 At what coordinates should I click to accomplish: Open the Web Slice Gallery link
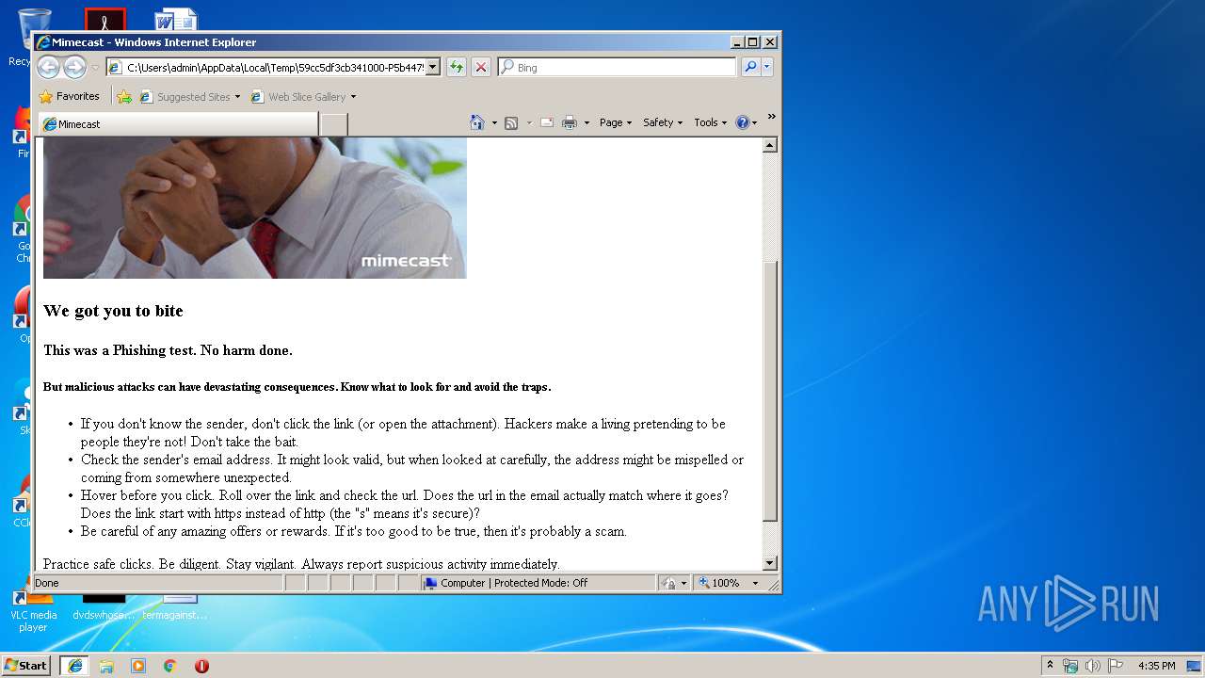coord(299,97)
